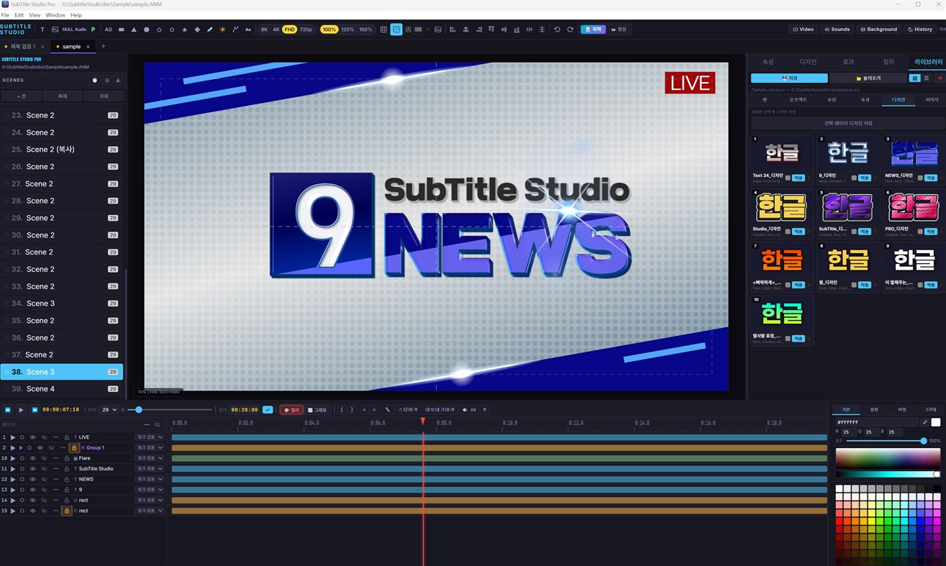The image size is (946, 566).
Task: Unlock the Group 1 layer
Action: click(73, 447)
